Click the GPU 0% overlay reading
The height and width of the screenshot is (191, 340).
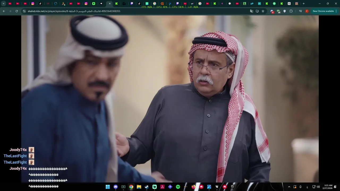(x=162, y=7)
